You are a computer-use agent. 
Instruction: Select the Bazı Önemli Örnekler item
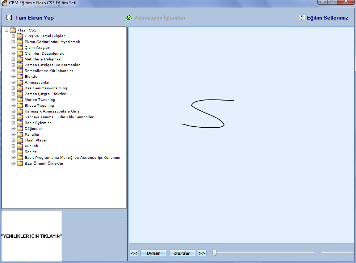coord(44,164)
